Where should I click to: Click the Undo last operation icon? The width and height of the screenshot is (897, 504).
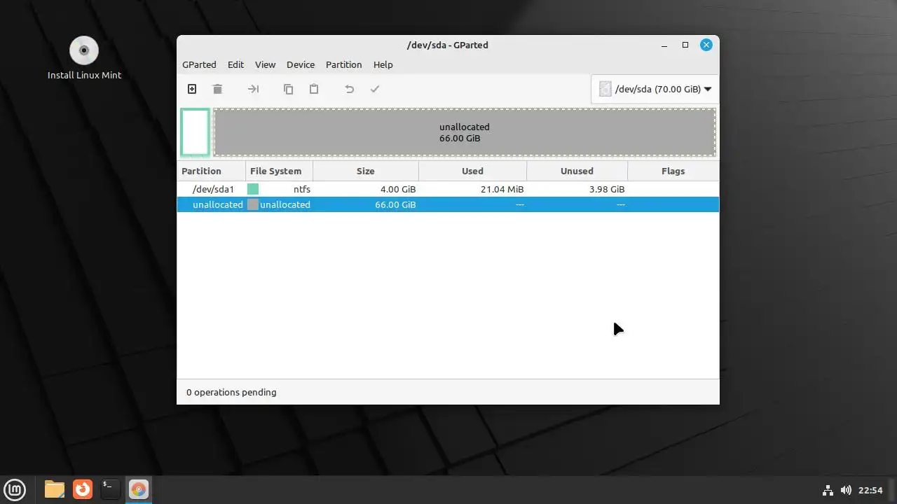(x=349, y=89)
